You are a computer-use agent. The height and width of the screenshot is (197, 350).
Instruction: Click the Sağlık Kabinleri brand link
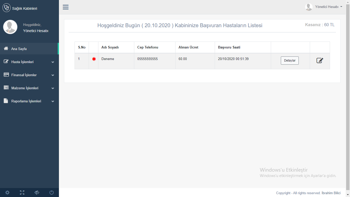point(25,8)
